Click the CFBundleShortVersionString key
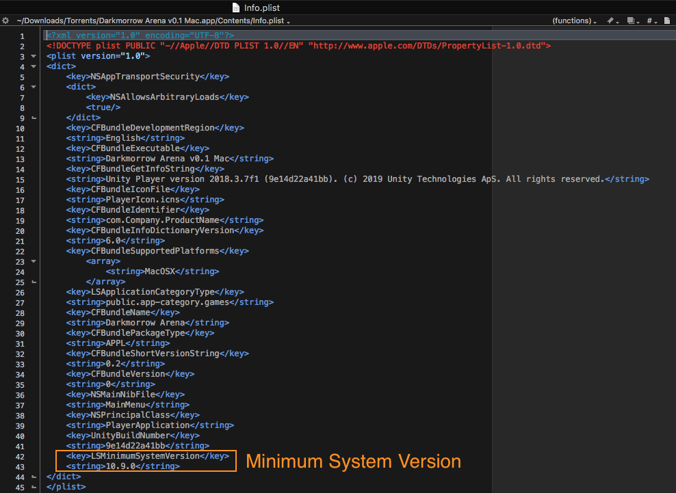The height and width of the screenshot is (493, 676). pos(157,354)
